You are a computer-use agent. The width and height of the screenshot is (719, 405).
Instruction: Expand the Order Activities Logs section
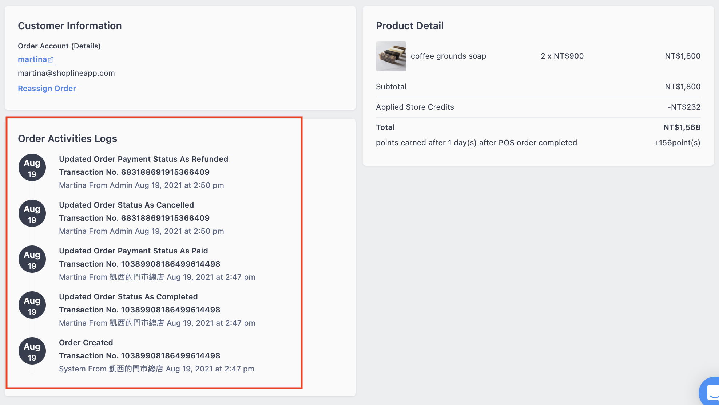click(67, 138)
